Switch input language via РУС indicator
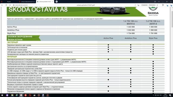This screenshot has height=97, width=173. tap(161, 95)
